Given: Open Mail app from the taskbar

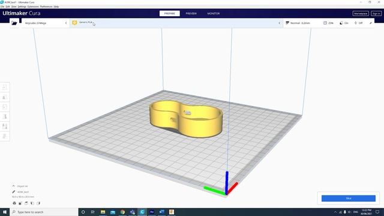Looking at the screenshot, I should pos(113,212).
